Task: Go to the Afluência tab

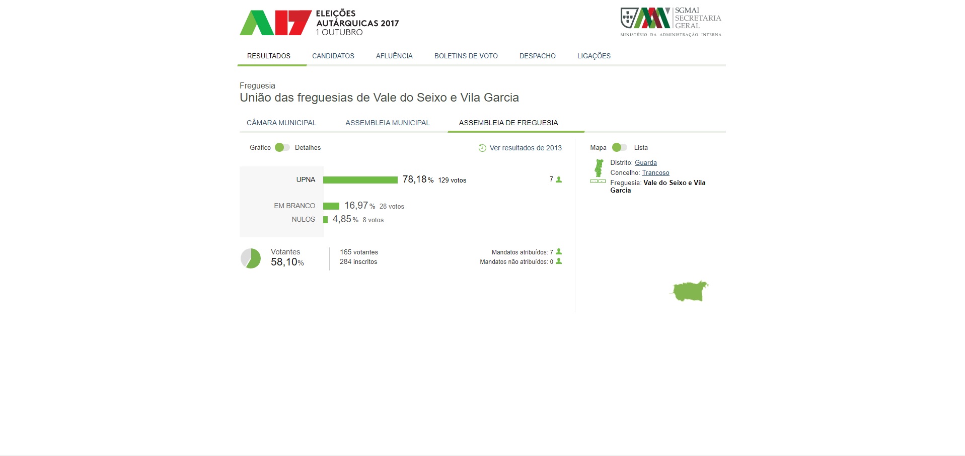Action: pos(394,56)
